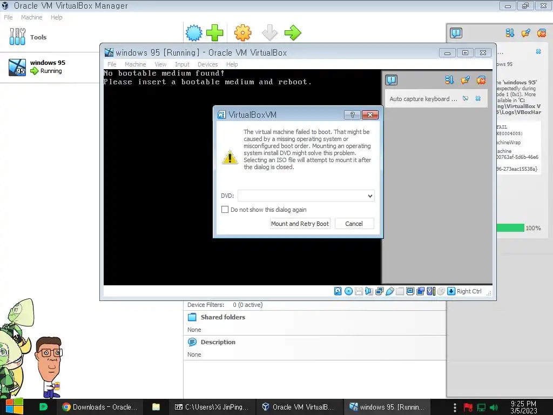553x415 pixels.
Task: Click VM notification sort order icon
Action: pyautogui.click(x=449, y=80)
